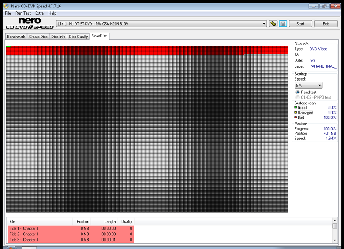Close the Nero CD-DVD Speed window
The width and height of the screenshot is (344, 249).
pyautogui.click(x=336, y=6)
